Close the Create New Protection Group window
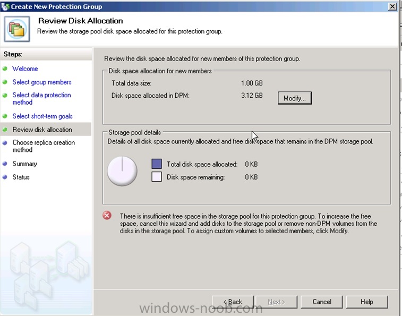The height and width of the screenshot is (316, 402). (392, 6)
